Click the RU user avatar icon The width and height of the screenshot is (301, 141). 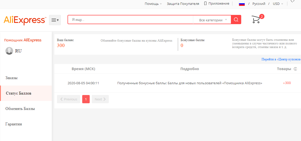[x=9, y=51]
